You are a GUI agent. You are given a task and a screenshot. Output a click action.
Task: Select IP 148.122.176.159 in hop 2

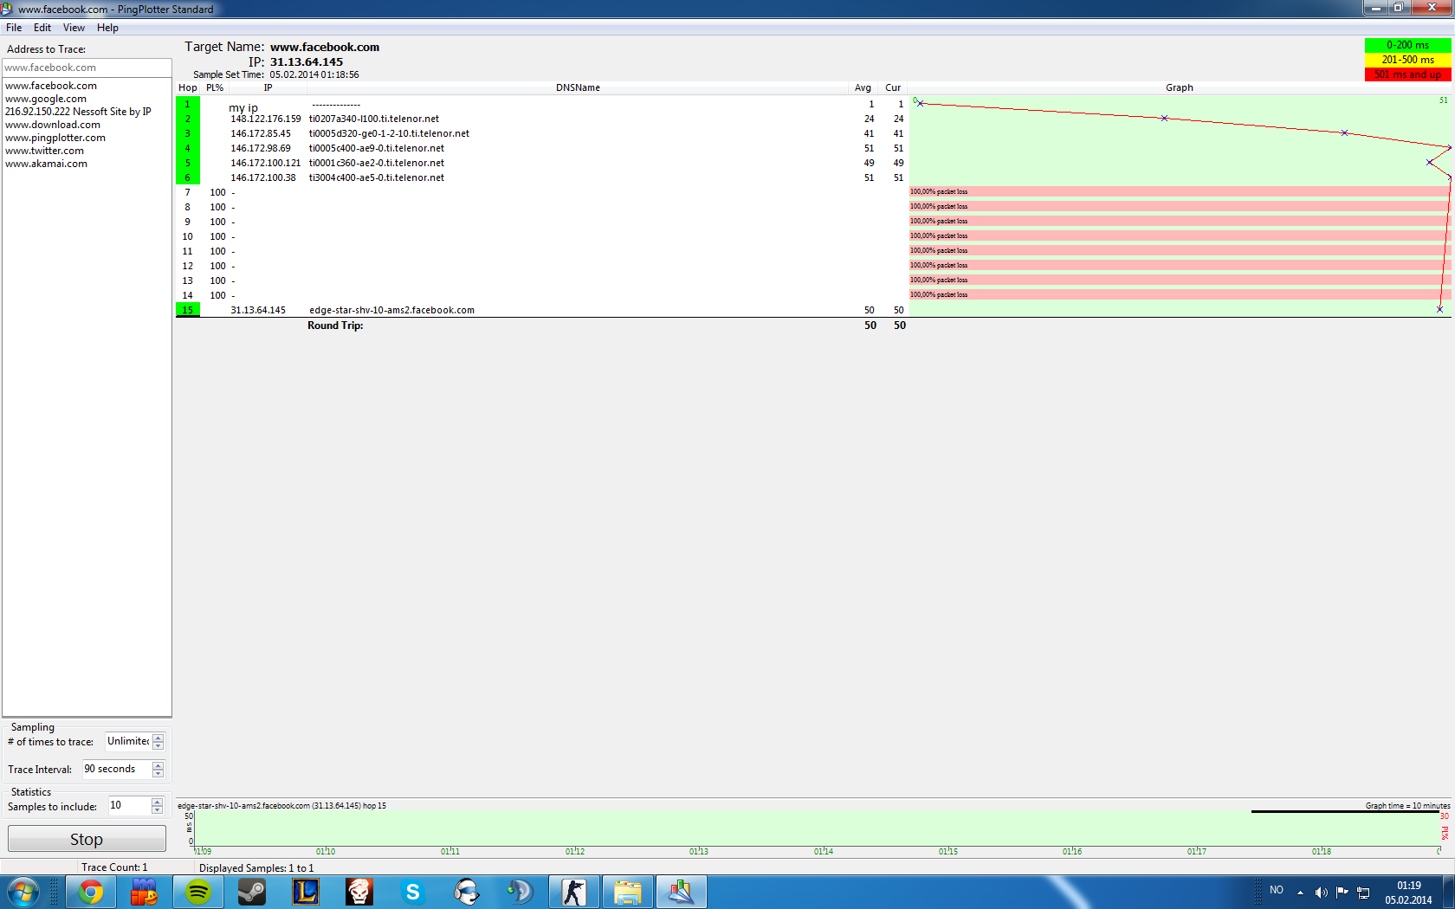(266, 119)
